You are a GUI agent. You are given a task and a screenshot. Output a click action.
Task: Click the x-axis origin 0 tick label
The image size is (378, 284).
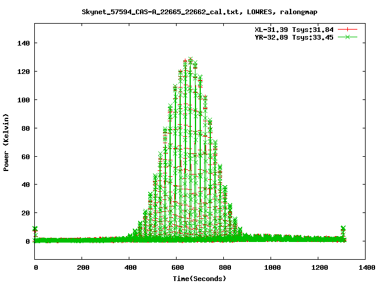click(x=36, y=267)
